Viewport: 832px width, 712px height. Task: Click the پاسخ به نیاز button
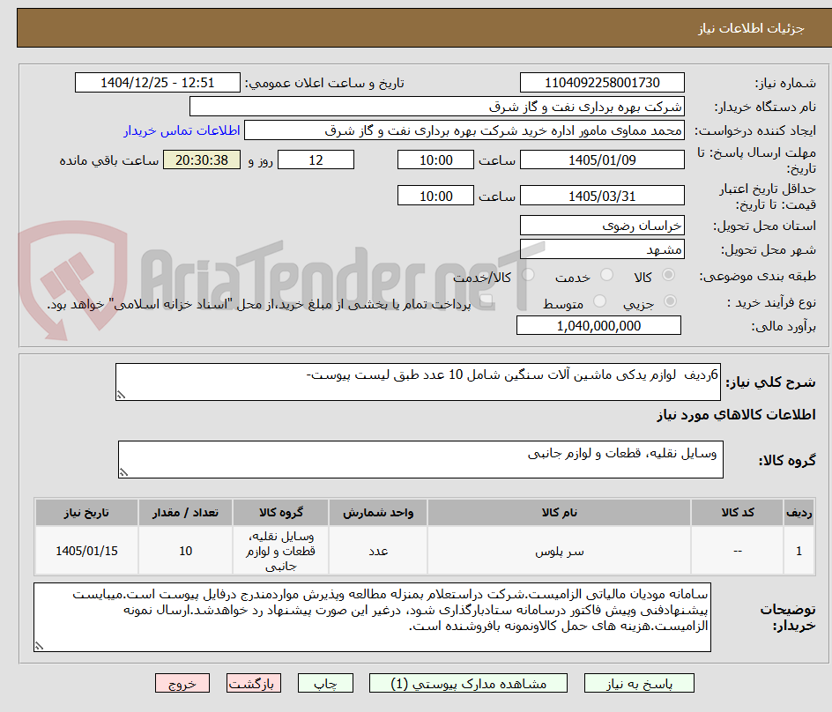point(639,683)
